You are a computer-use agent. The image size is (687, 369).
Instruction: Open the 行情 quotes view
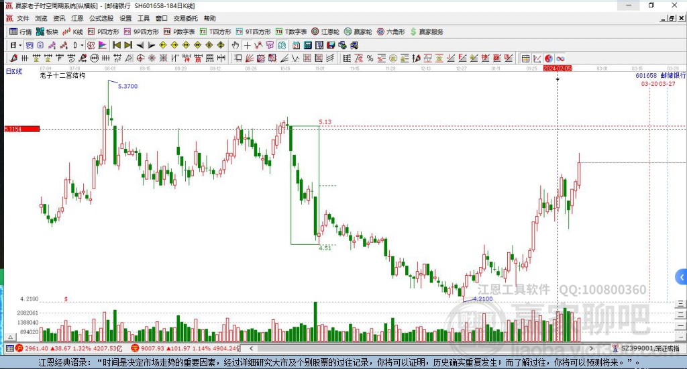pyautogui.click(x=21, y=32)
